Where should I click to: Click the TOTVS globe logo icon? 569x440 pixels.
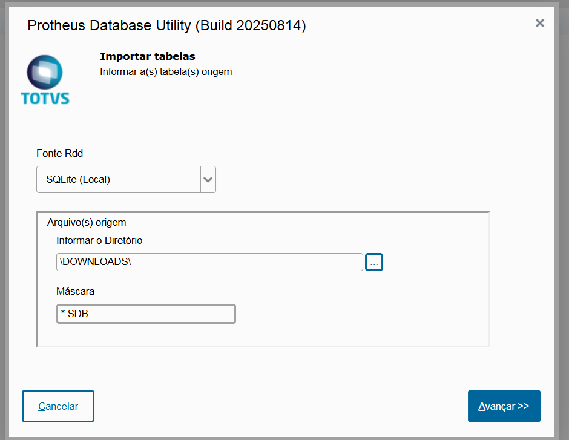coord(45,71)
